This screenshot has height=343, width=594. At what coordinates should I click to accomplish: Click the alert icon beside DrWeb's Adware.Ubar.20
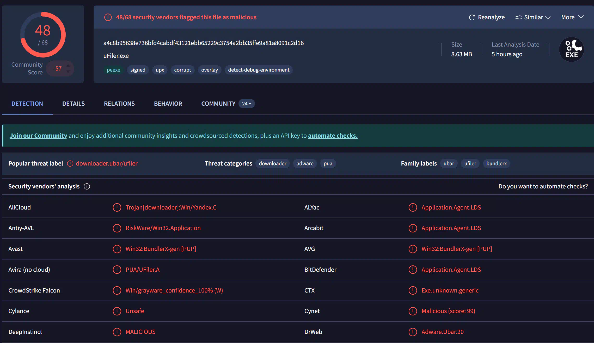click(413, 332)
